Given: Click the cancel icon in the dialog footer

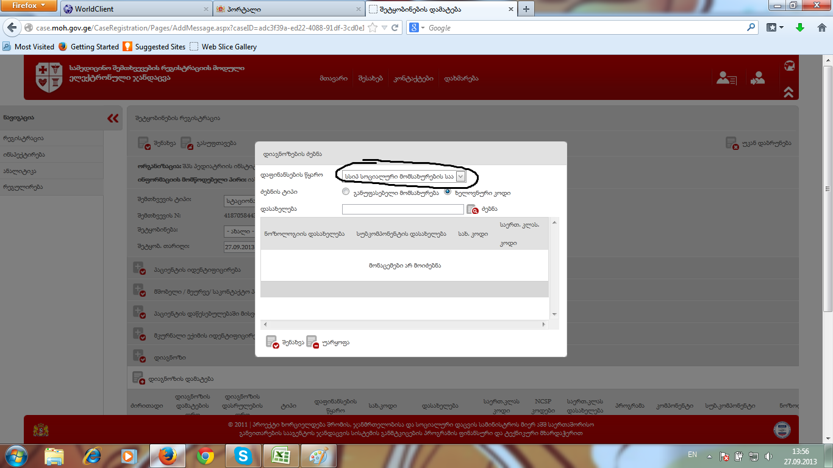Looking at the screenshot, I should pyautogui.click(x=312, y=342).
